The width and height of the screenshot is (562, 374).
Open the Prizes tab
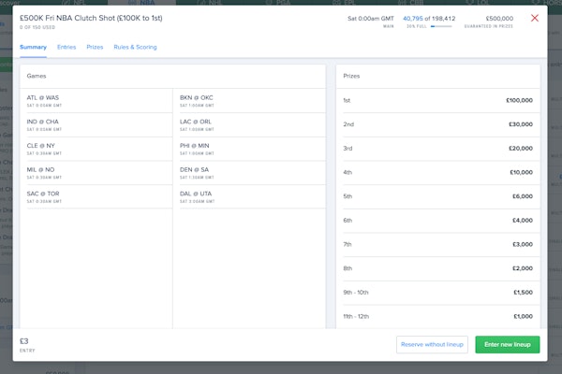pyautogui.click(x=95, y=48)
